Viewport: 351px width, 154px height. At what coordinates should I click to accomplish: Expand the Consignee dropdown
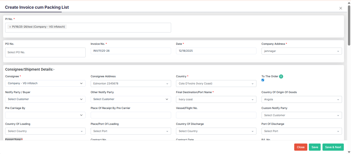[45, 83]
